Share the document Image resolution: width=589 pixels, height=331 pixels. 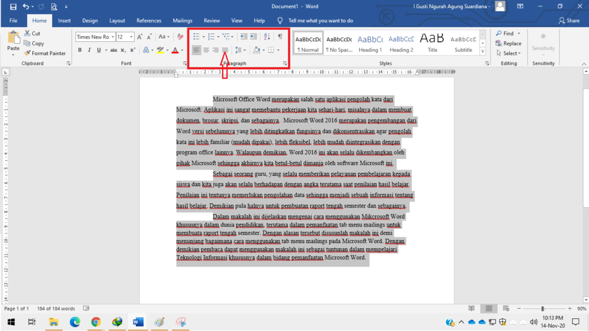[569, 21]
